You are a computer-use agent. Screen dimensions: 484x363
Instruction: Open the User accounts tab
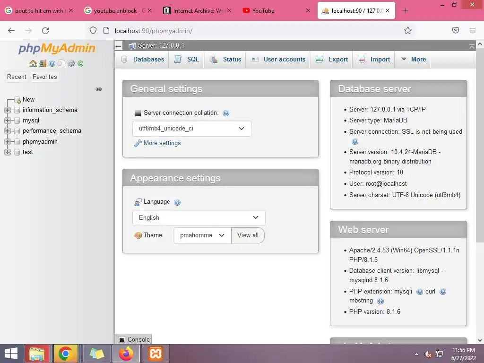pos(278,59)
